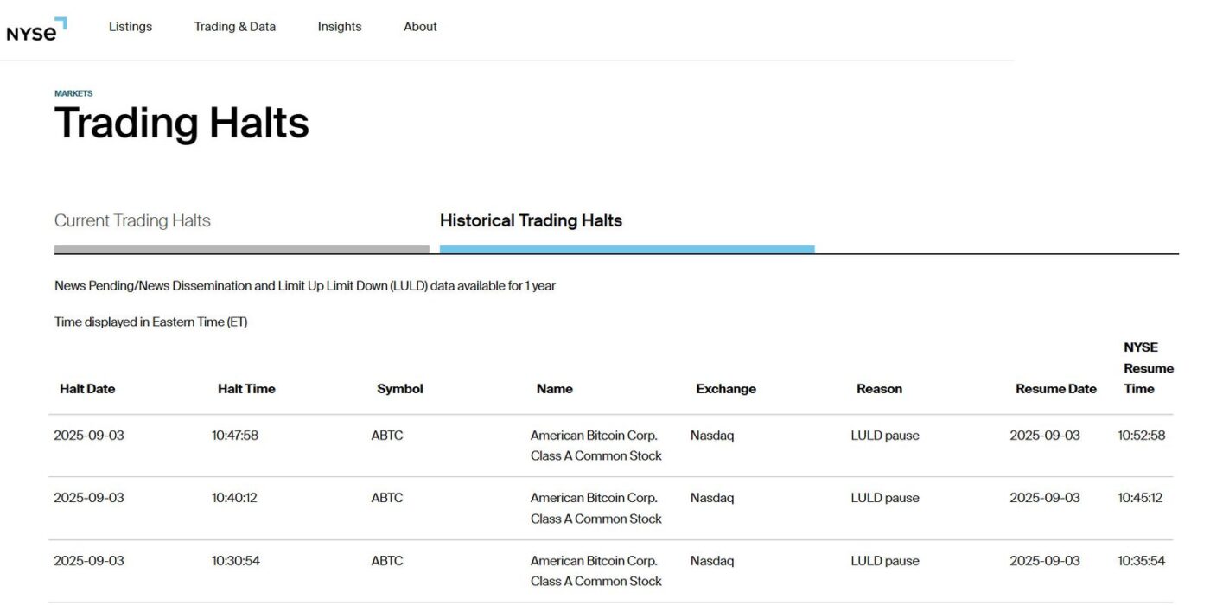The image size is (1210, 605).
Task: Click resume date in the 10:35:54 row
Action: click(1045, 561)
